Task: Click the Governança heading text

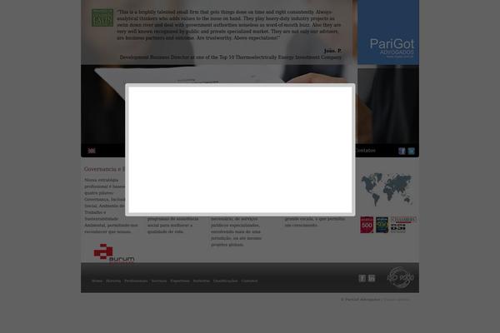Action: (105, 169)
